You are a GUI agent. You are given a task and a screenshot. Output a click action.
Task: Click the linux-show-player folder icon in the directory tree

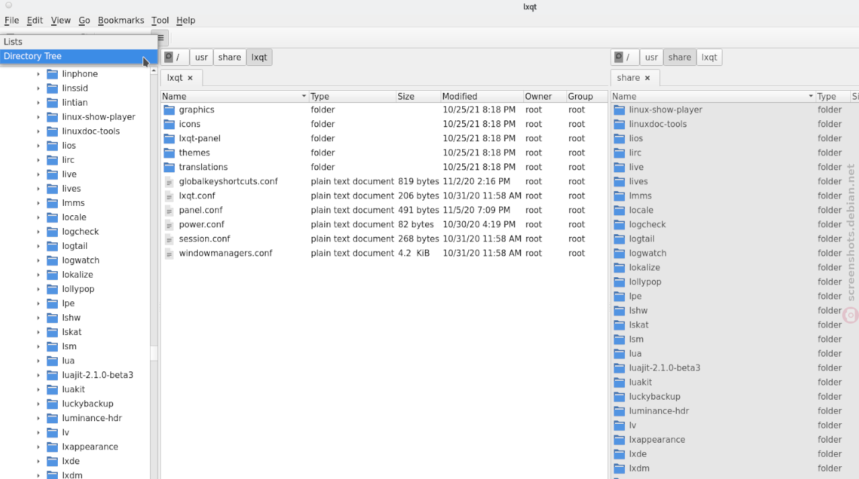coord(52,117)
